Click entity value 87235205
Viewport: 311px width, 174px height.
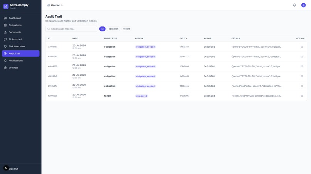click(x=184, y=96)
